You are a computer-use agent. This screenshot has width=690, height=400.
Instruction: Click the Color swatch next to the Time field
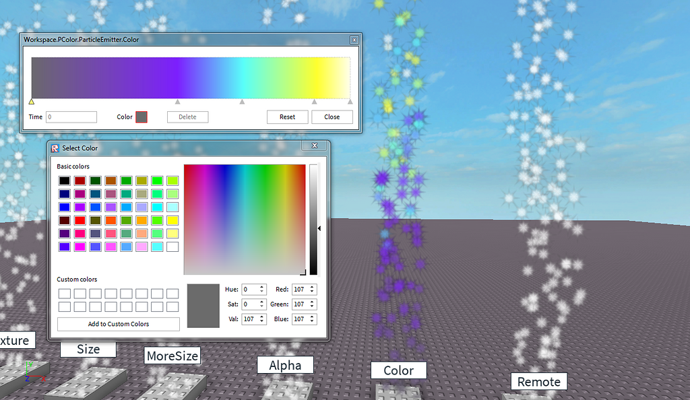point(142,116)
